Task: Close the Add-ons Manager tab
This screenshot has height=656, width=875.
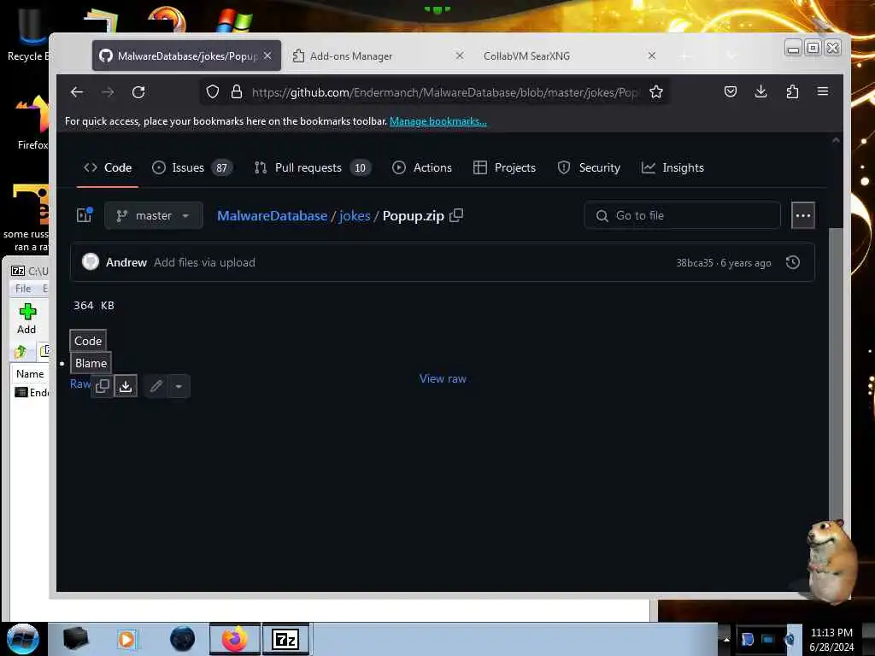Action: (x=459, y=56)
